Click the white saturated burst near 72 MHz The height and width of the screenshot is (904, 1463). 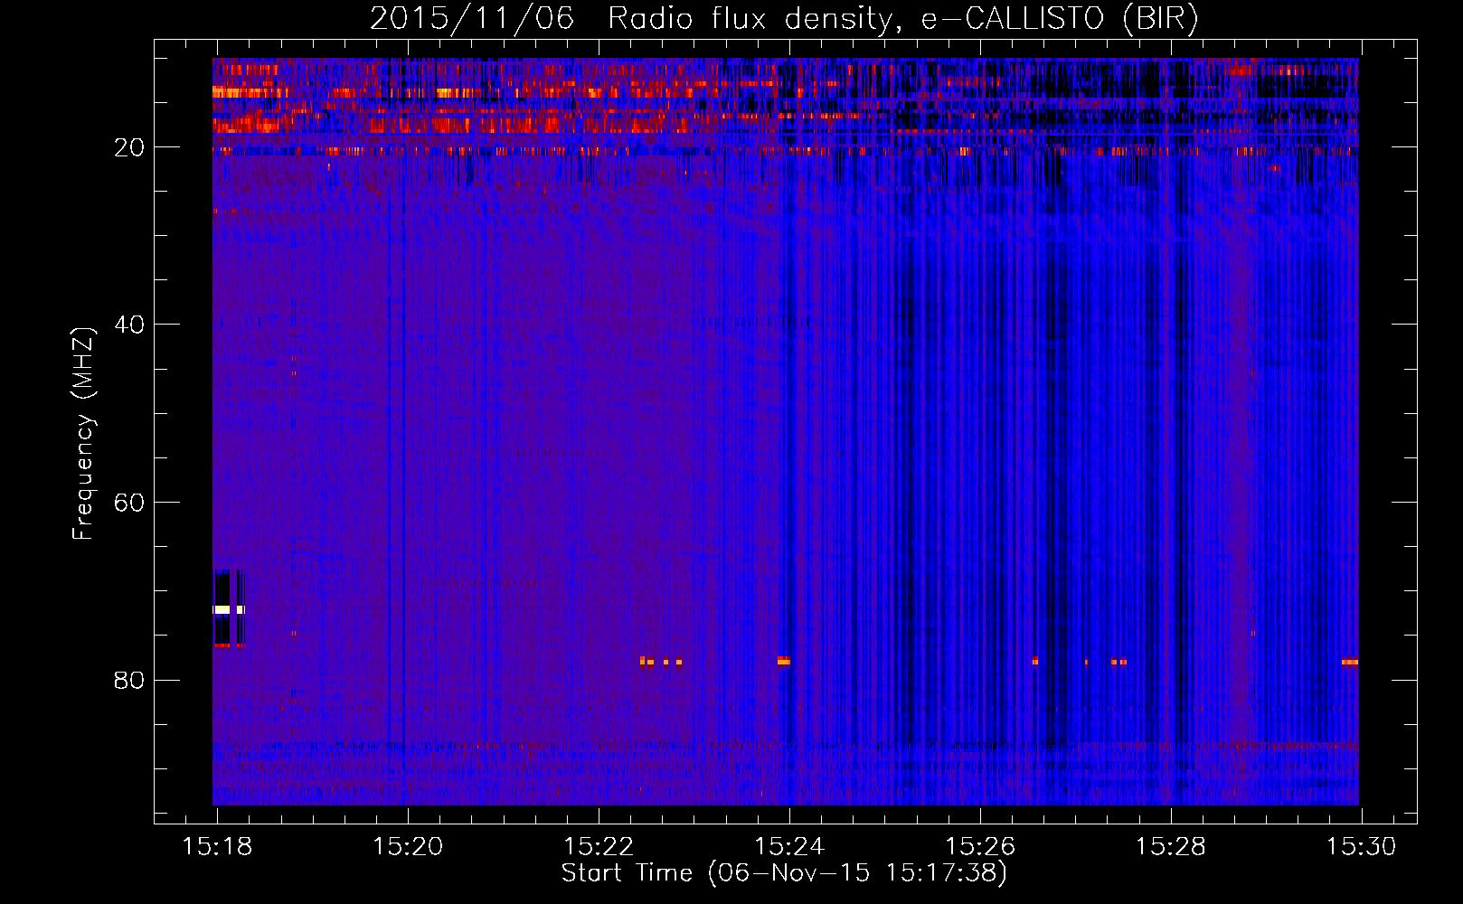click(x=229, y=610)
